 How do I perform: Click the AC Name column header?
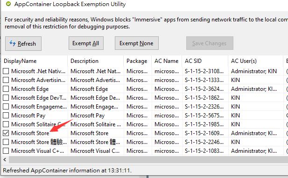click(x=167, y=61)
